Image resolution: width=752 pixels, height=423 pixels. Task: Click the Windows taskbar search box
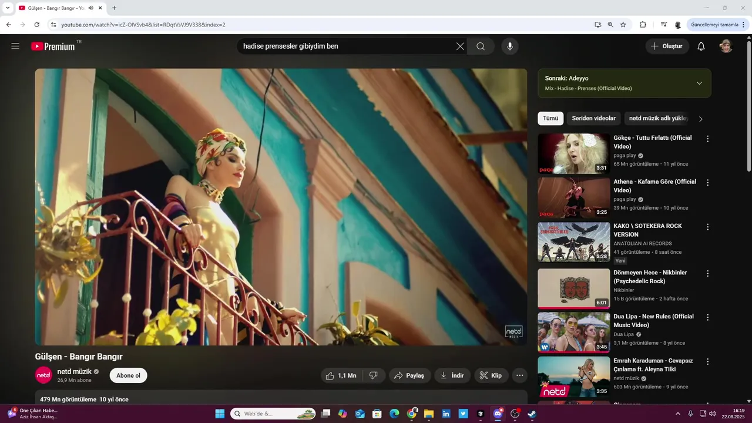click(x=274, y=414)
